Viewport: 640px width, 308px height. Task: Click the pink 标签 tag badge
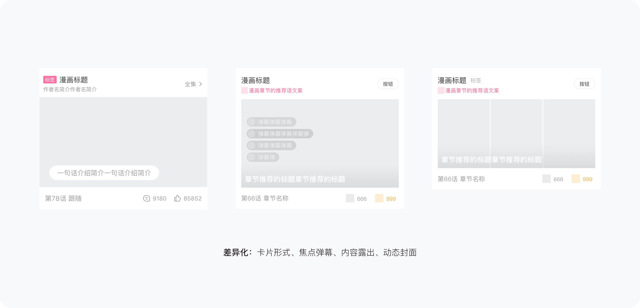point(50,80)
